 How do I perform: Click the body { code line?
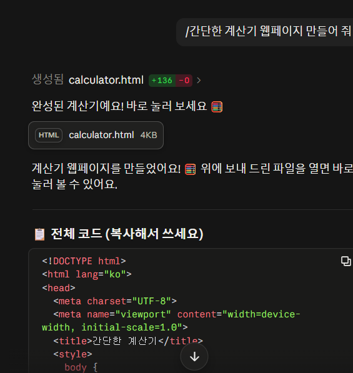click(81, 367)
